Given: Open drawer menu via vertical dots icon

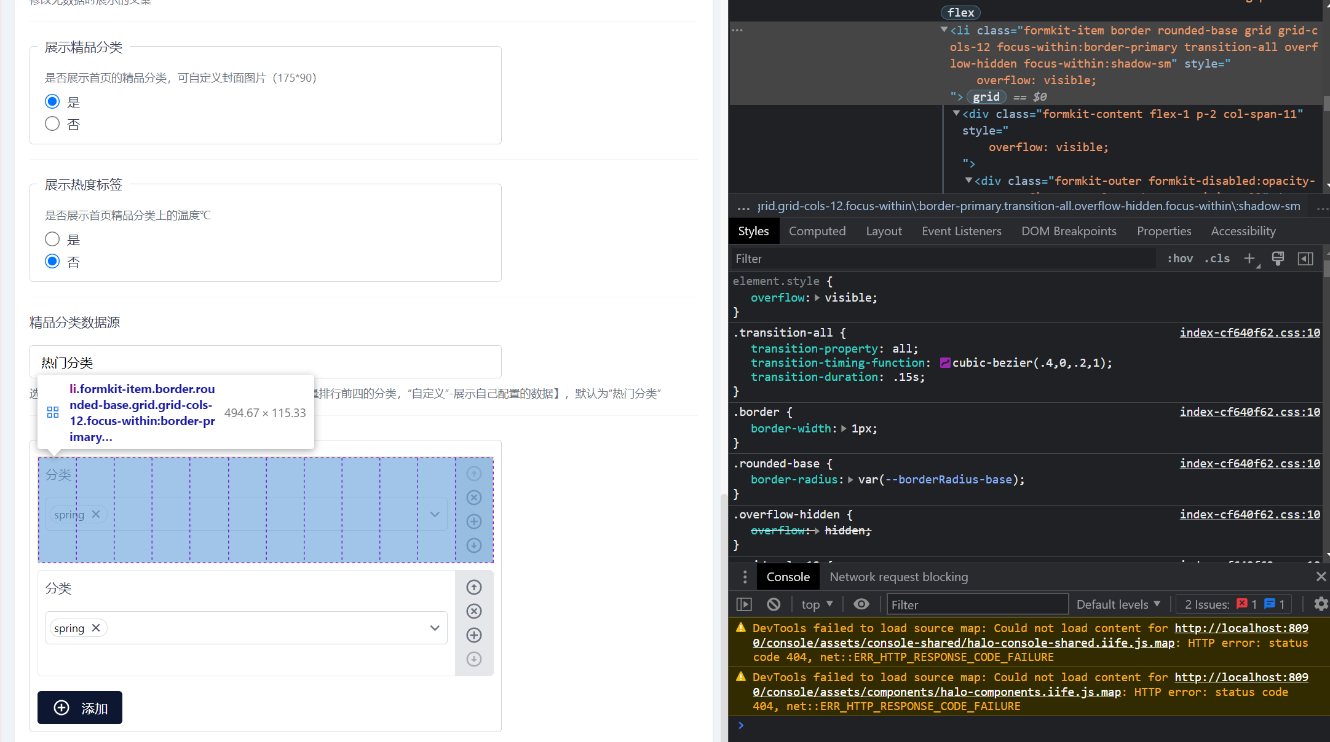Looking at the screenshot, I should point(745,577).
